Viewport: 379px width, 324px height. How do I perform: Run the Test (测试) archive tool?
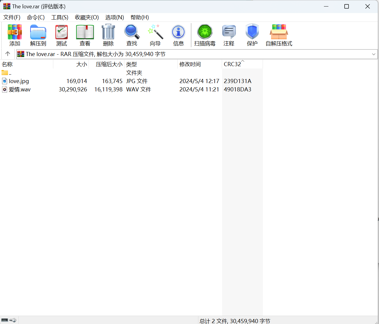(x=62, y=32)
